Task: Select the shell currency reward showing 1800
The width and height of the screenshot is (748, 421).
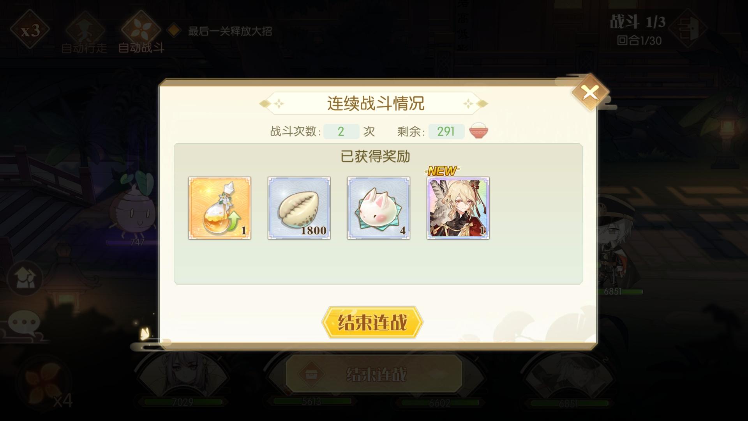Action: coord(299,208)
